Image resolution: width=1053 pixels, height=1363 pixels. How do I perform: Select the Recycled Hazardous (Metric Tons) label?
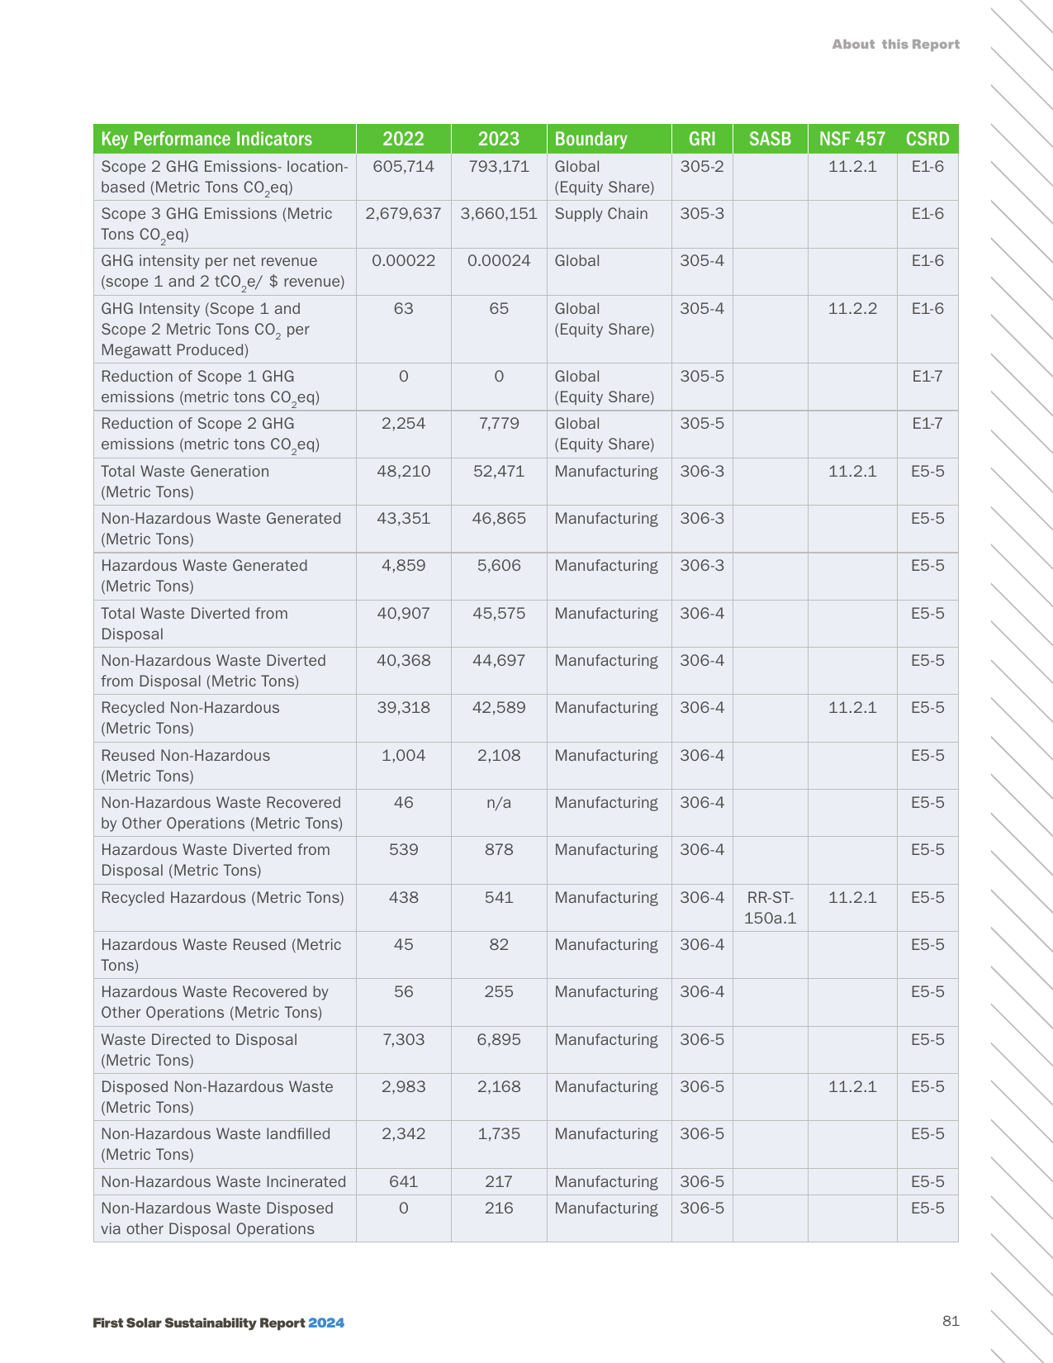[222, 897]
